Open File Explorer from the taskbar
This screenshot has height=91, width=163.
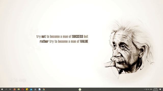coord(19,89)
